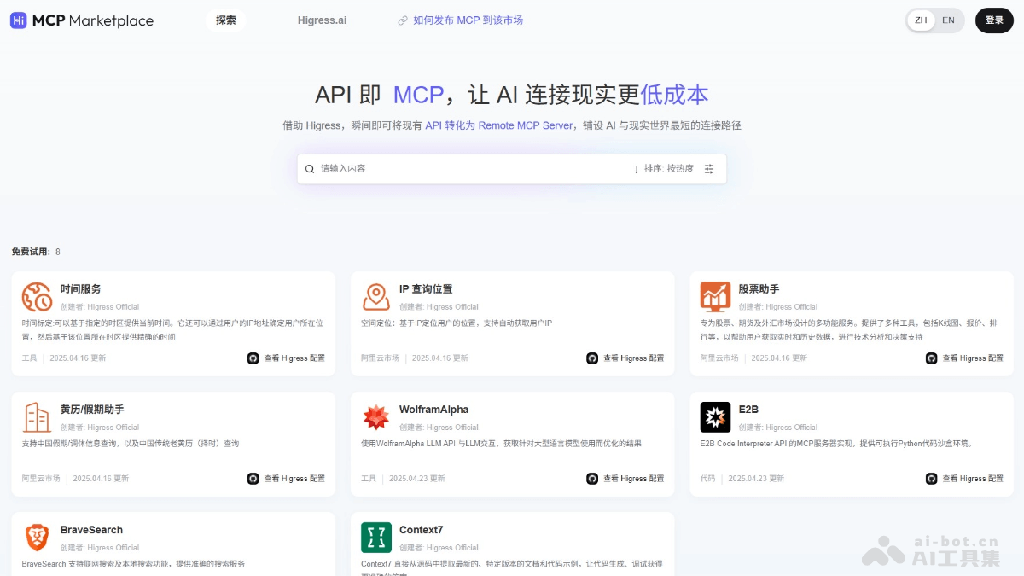
Task: Open the 时间服务 clock icon
Action: 35,298
